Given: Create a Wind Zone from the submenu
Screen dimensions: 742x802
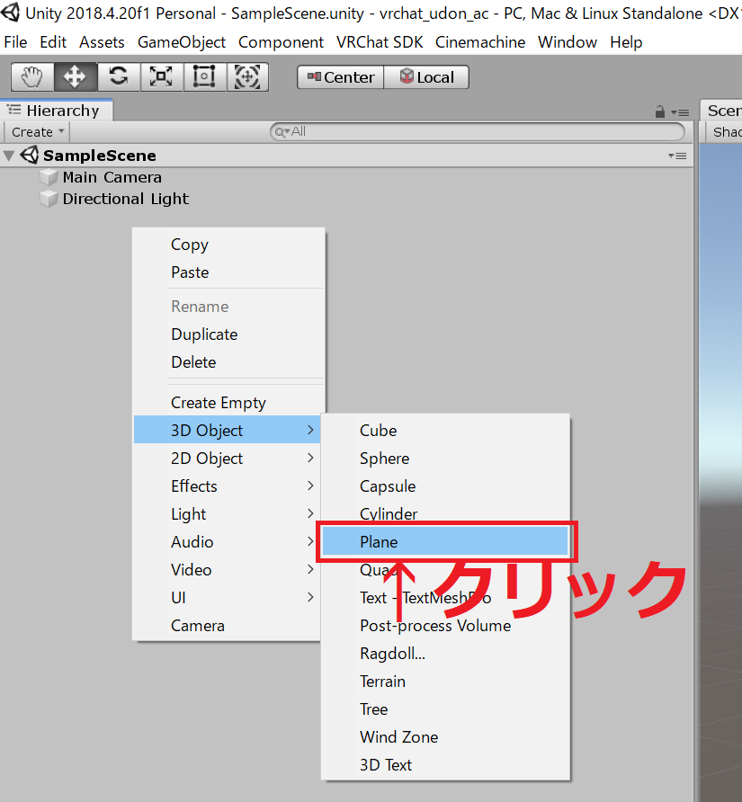Looking at the screenshot, I should [x=445, y=737].
